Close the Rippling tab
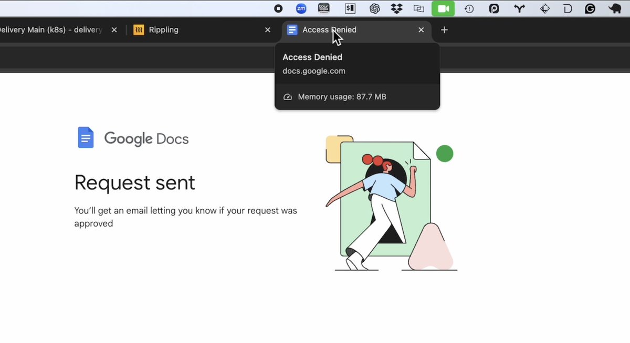The image size is (630, 343). [x=268, y=30]
